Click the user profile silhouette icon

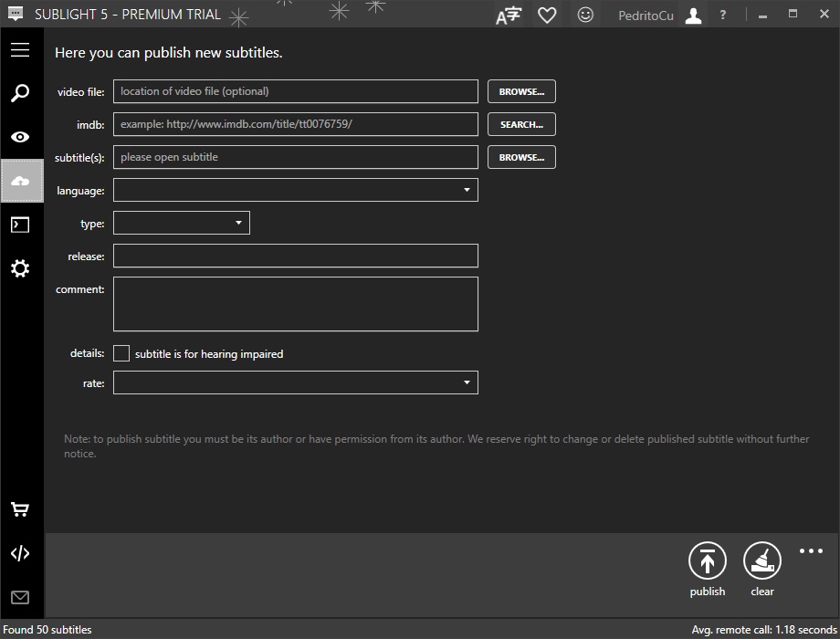click(x=693, y=16)
